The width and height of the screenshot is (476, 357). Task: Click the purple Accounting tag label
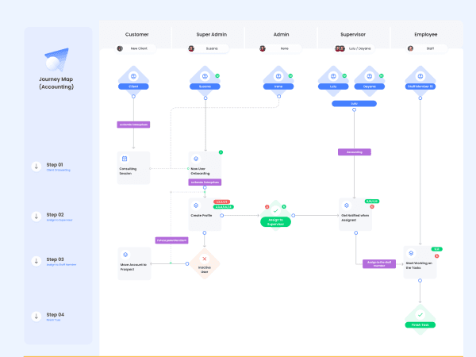point(355,152)
